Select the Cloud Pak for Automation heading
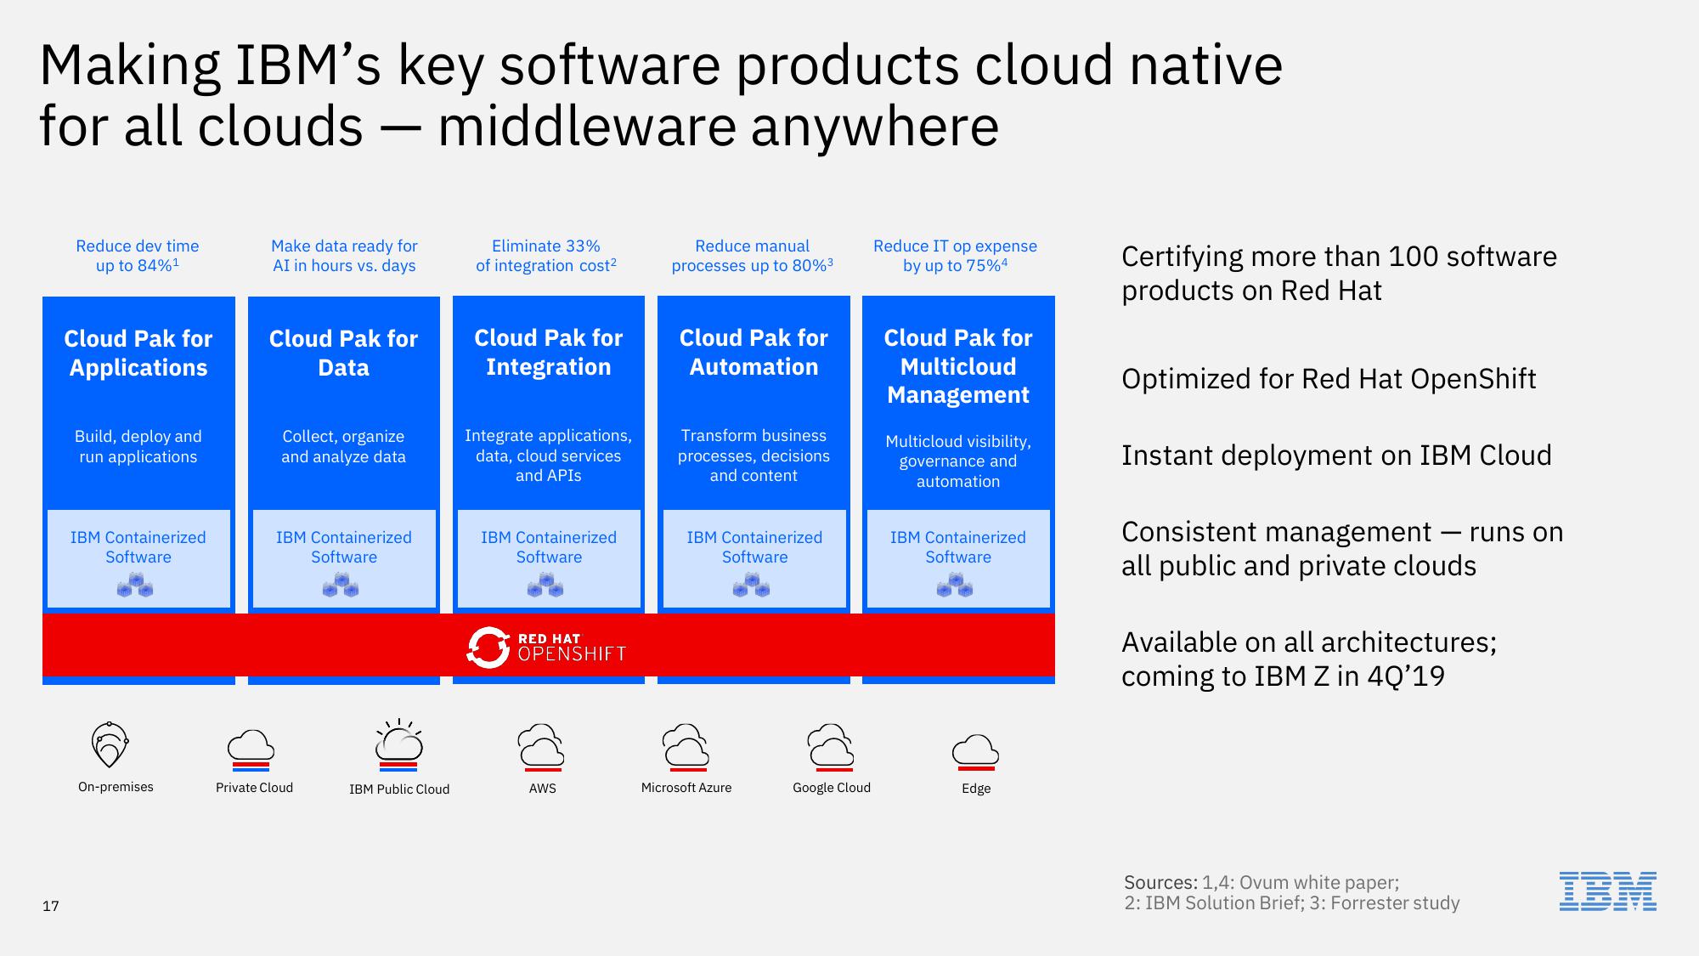 [754, 352]
